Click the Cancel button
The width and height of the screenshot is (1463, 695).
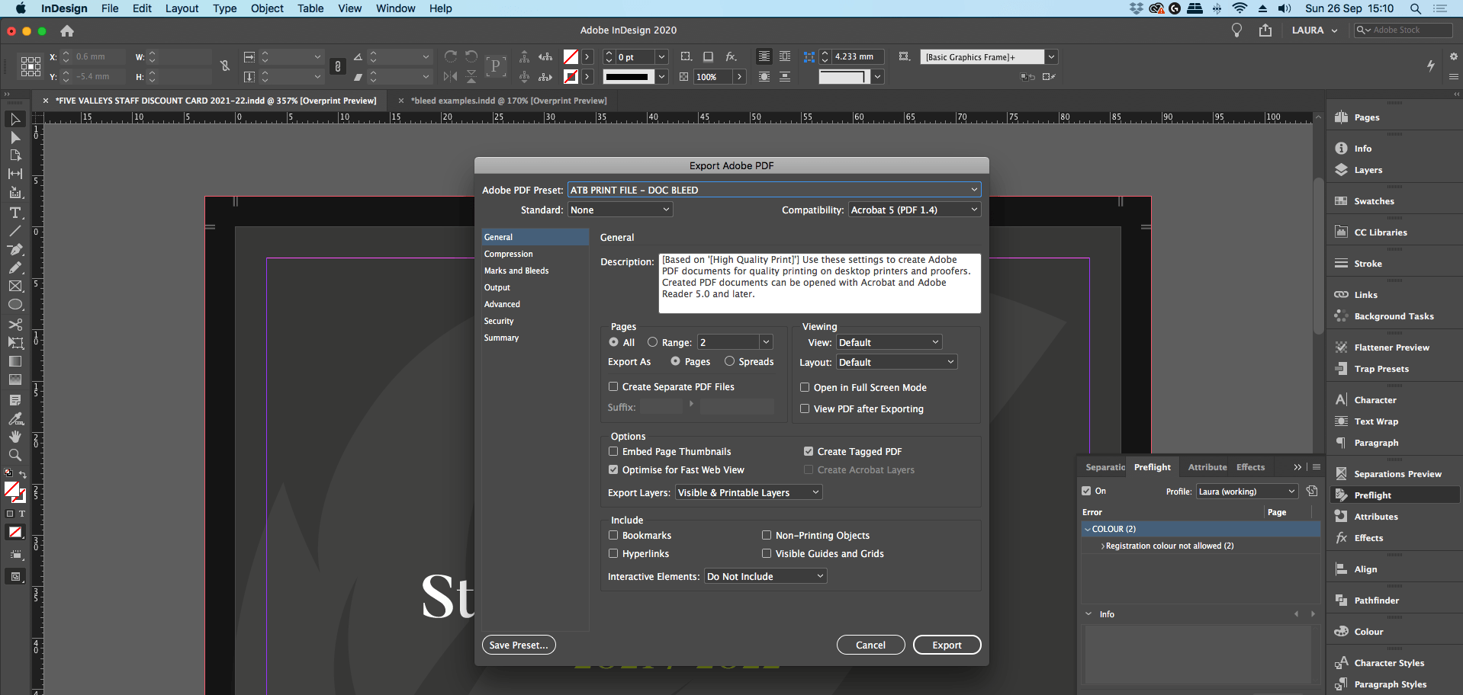click(870, 645)
